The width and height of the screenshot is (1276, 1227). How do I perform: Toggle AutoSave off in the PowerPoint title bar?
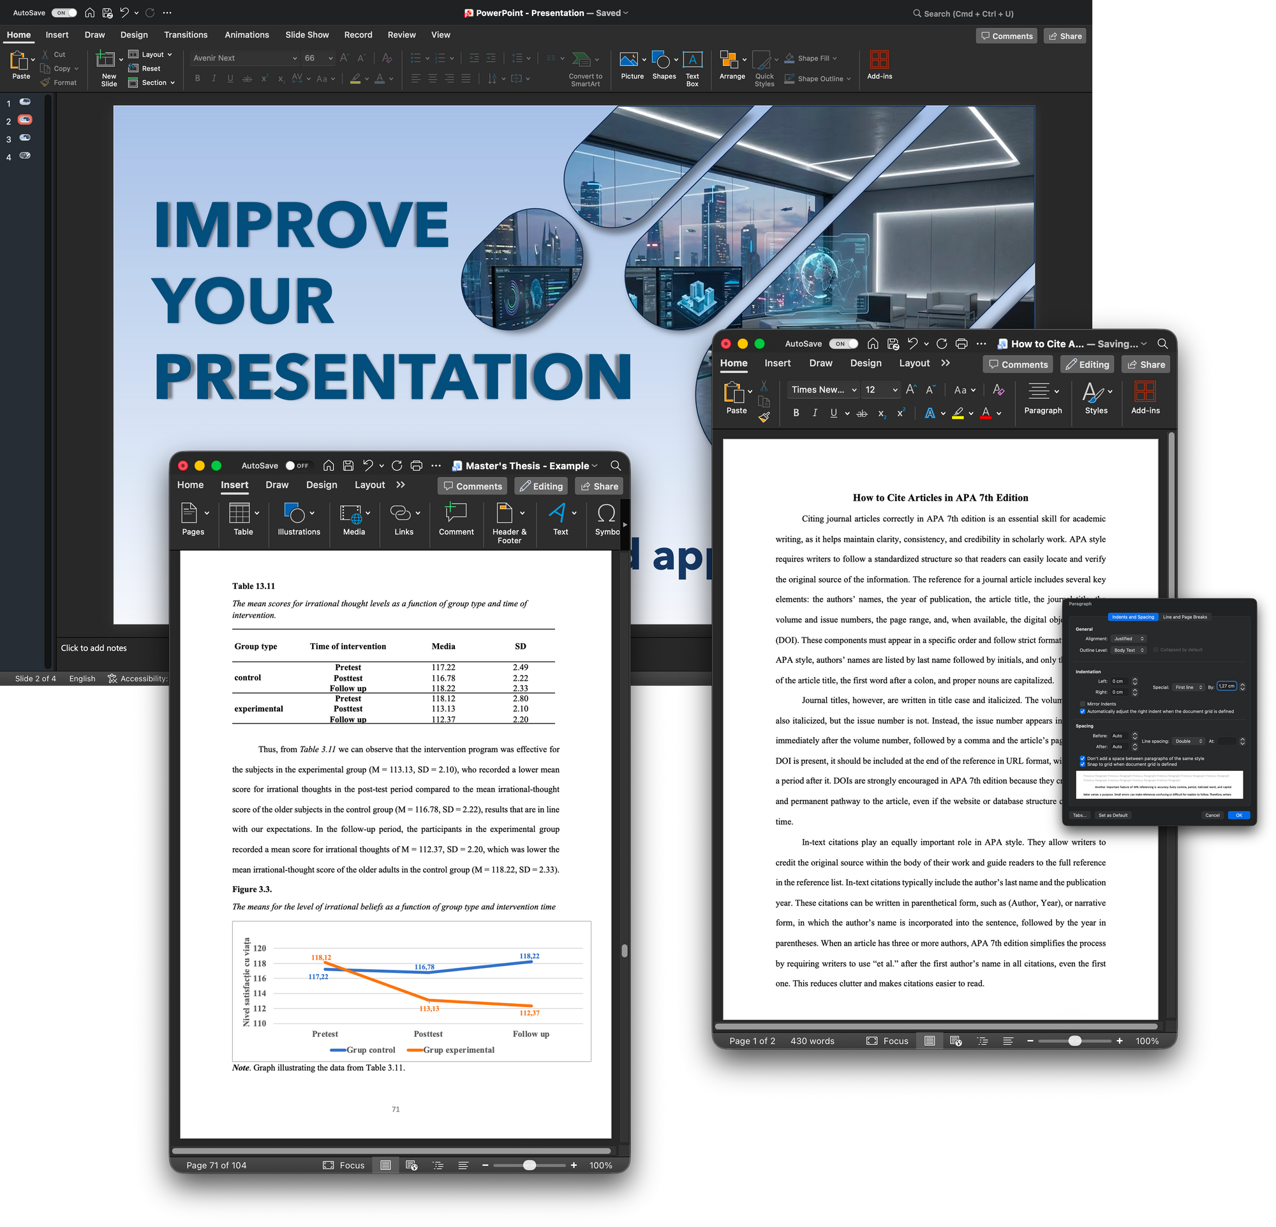(64, 13)
